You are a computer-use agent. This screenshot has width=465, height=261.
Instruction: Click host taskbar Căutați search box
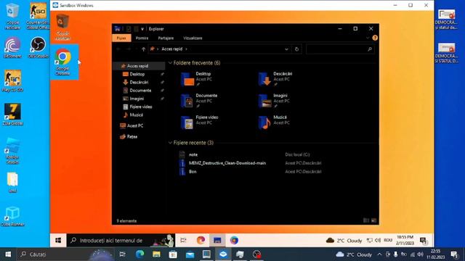pos(65,254)
